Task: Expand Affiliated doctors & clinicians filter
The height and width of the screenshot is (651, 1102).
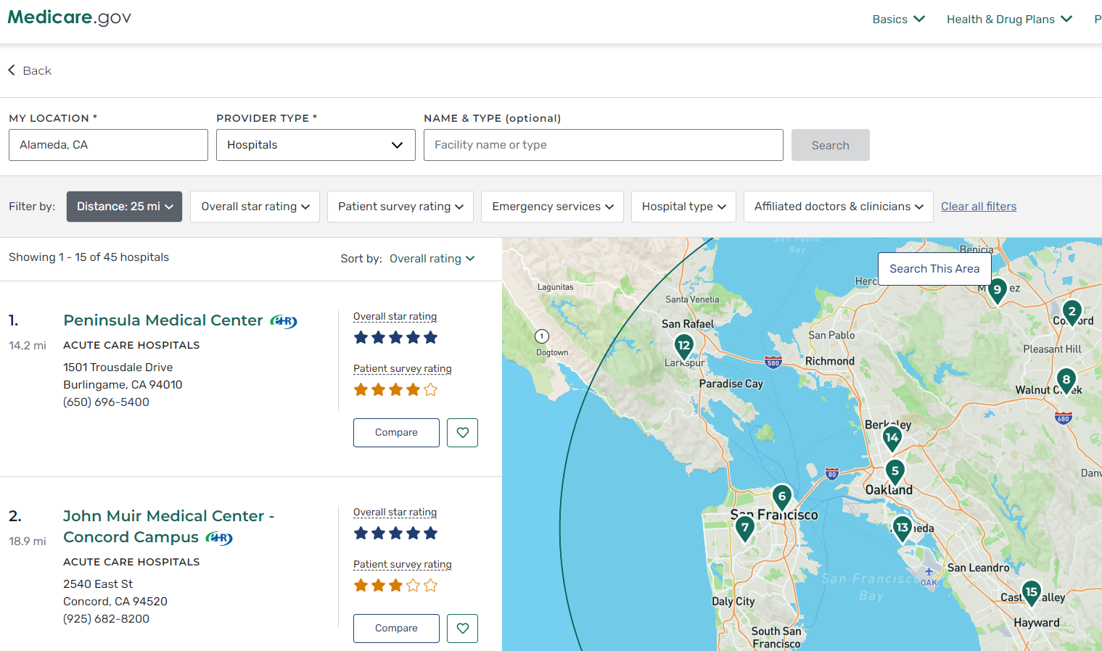Action: pyautogui.click(x=838, y=207)
